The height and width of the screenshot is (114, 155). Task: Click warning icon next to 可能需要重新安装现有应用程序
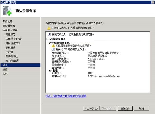pyautogui.click(x=53, y=46)
